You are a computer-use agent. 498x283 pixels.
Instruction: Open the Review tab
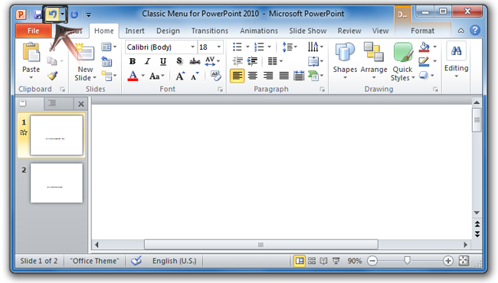point(349,31)
